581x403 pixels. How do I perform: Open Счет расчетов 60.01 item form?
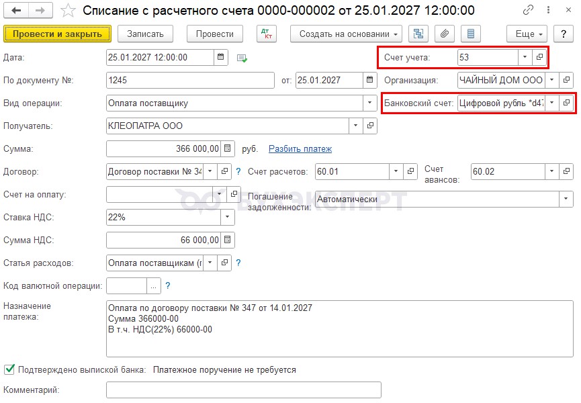pyautogui.click(x=410, y=171)
